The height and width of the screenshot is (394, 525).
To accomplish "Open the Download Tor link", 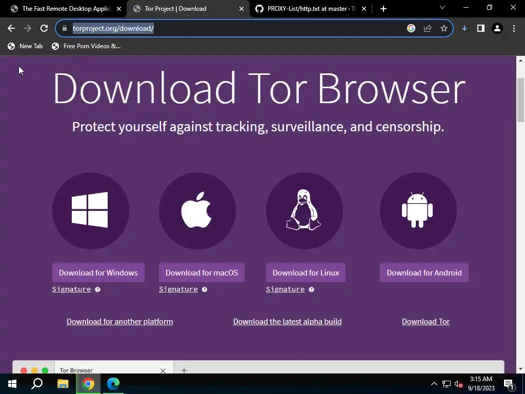I will (426, 322).
